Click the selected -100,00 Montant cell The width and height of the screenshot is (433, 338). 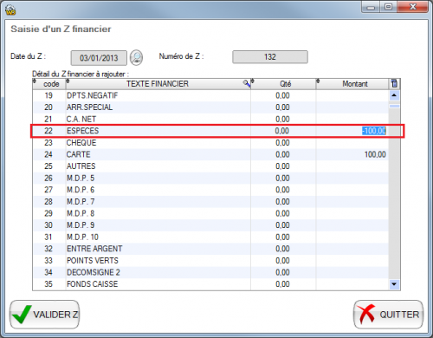pos(374,131)
